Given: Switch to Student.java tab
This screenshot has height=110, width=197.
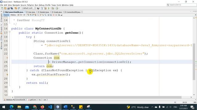Looking at the screenshot, I should click(44, 12).
